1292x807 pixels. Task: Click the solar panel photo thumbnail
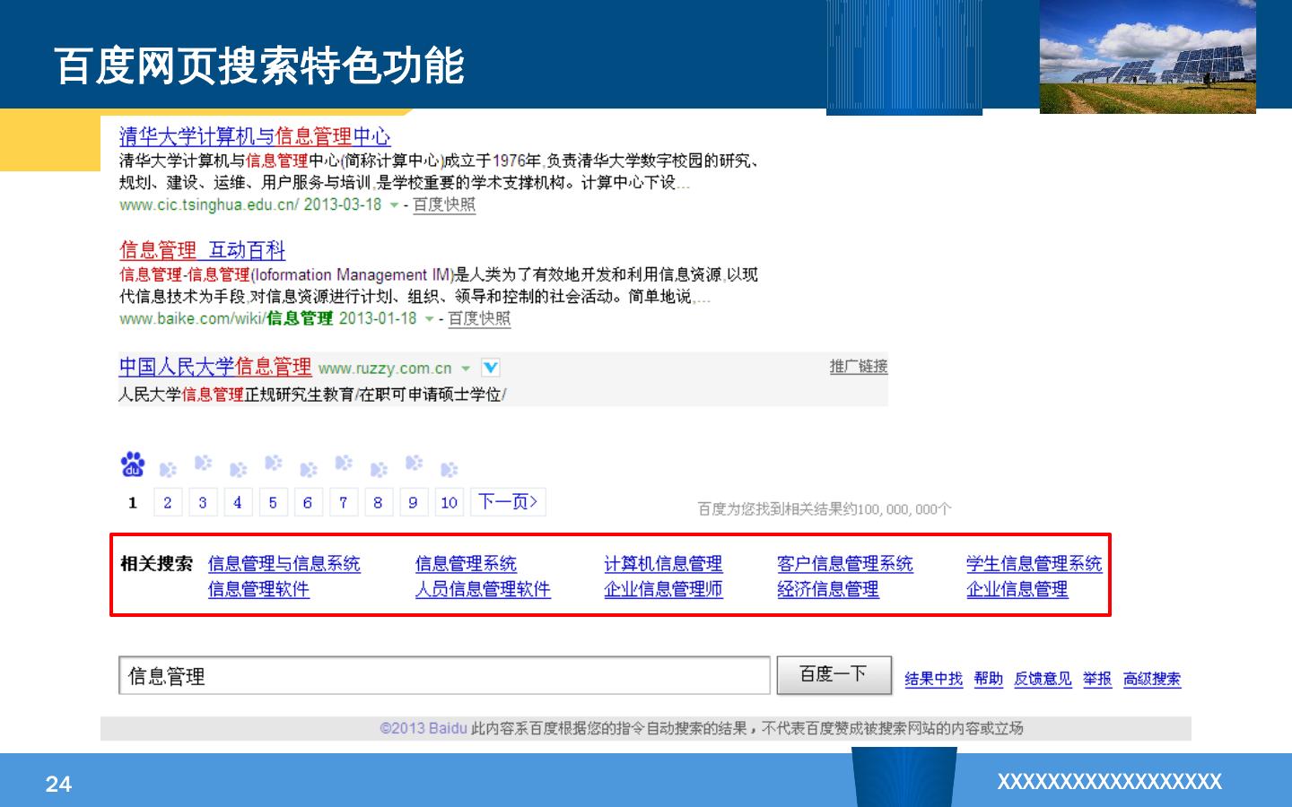coord(1148,56)
